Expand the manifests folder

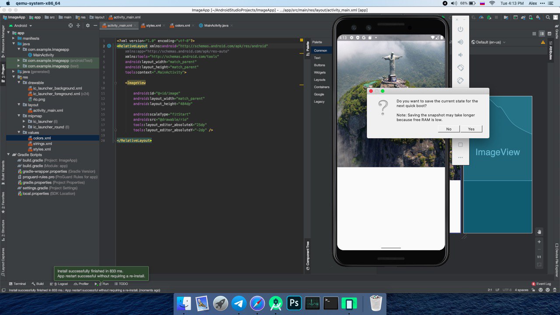click(14, 38)
